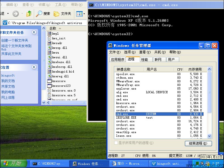224x168 pixels.
Task: Select the kxescore.exe process row
Action: 159,103
